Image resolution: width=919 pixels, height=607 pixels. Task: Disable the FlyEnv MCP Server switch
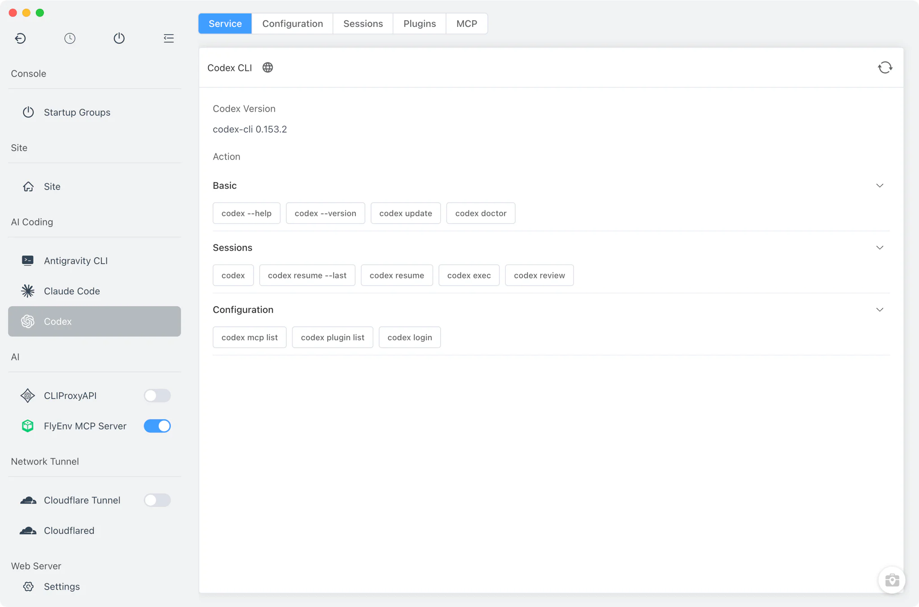(x=157, y=426)
